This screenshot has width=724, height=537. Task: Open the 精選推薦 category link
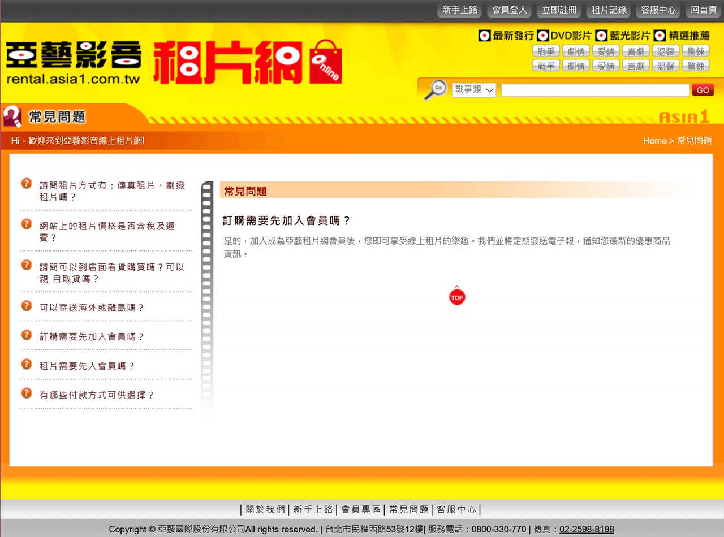[689, 36]
